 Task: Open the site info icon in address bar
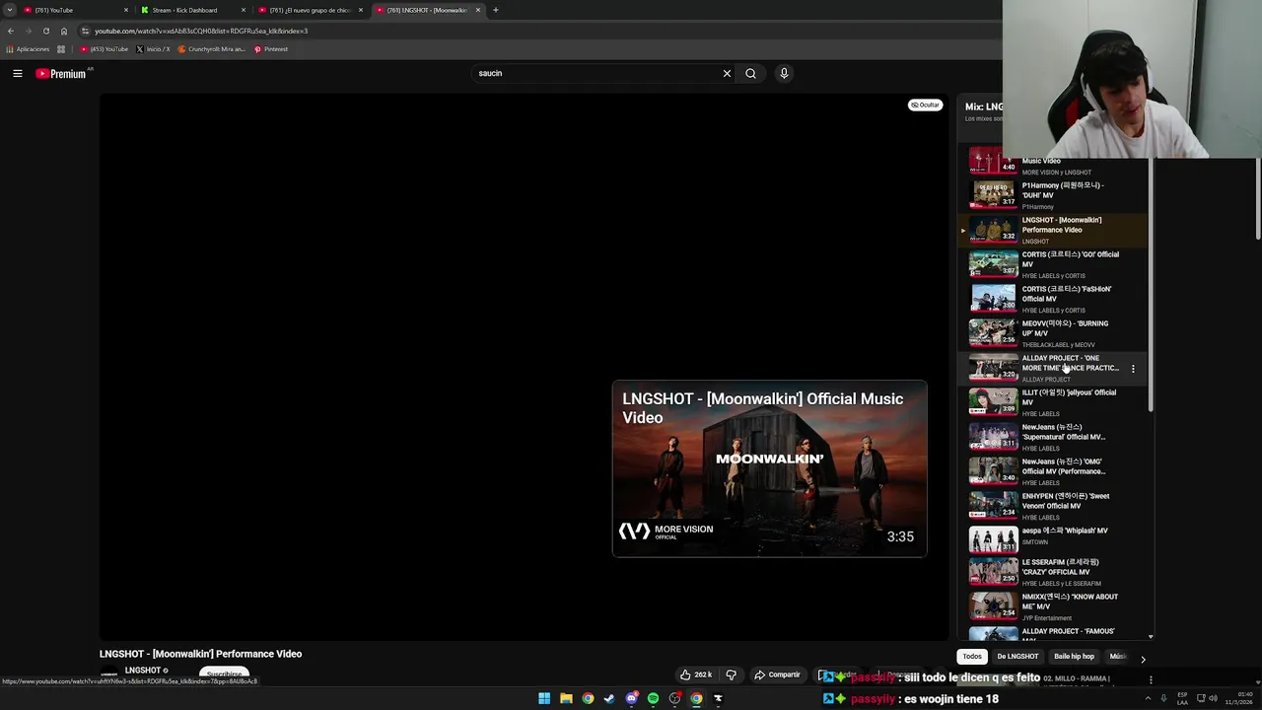click(x=86, y=31)
